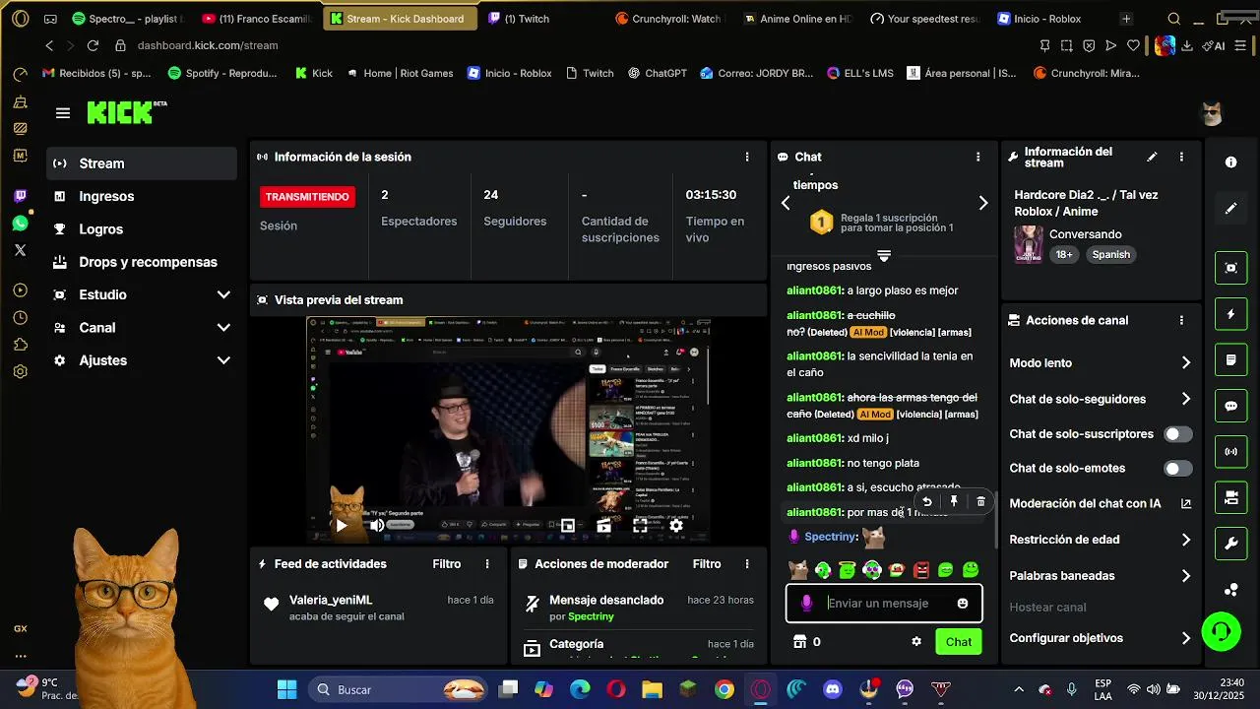This screenshot has width=1260, height=709.
Task: Click the pencil icon on right rail
Action: point(1230,208)
